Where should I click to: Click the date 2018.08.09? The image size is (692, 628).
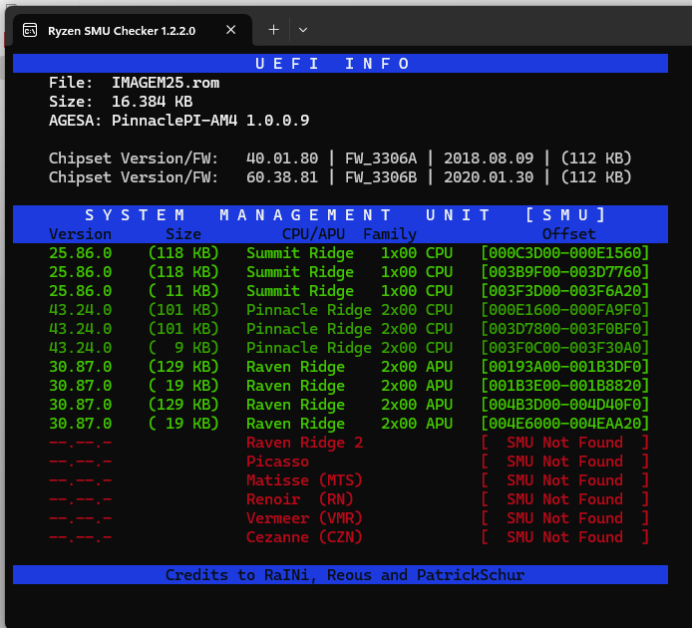[x=489, y=157]
